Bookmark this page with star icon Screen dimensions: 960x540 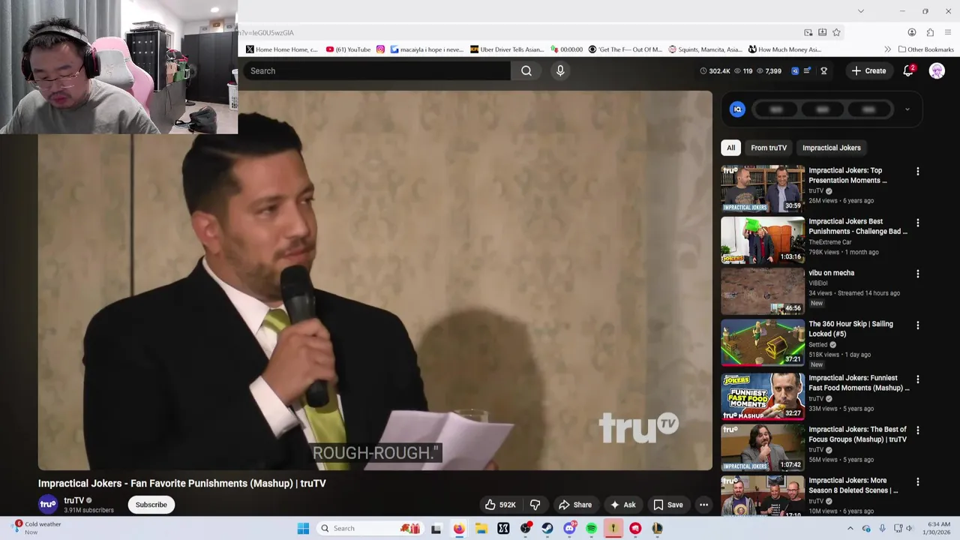click(x=836, y=32)
